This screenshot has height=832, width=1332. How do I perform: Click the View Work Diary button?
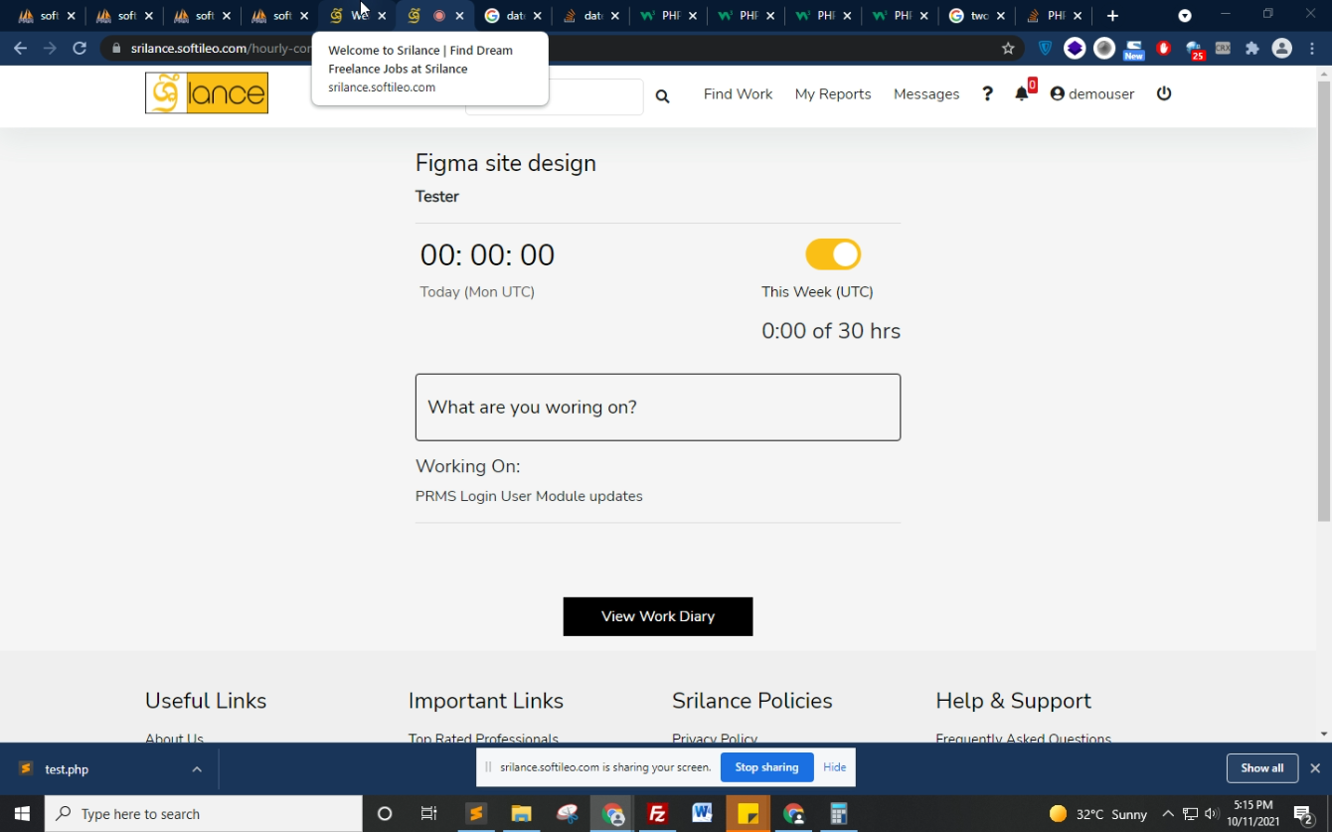pyautogui.click(x=658, y=616)
